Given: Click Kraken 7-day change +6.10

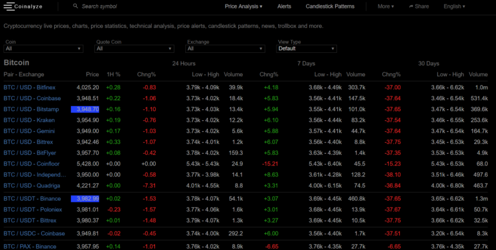Looking at the screenshot, I should point(271,120).
